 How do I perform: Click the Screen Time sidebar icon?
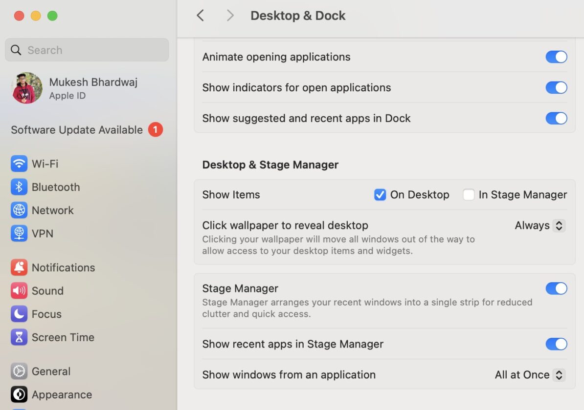(63, 337)
